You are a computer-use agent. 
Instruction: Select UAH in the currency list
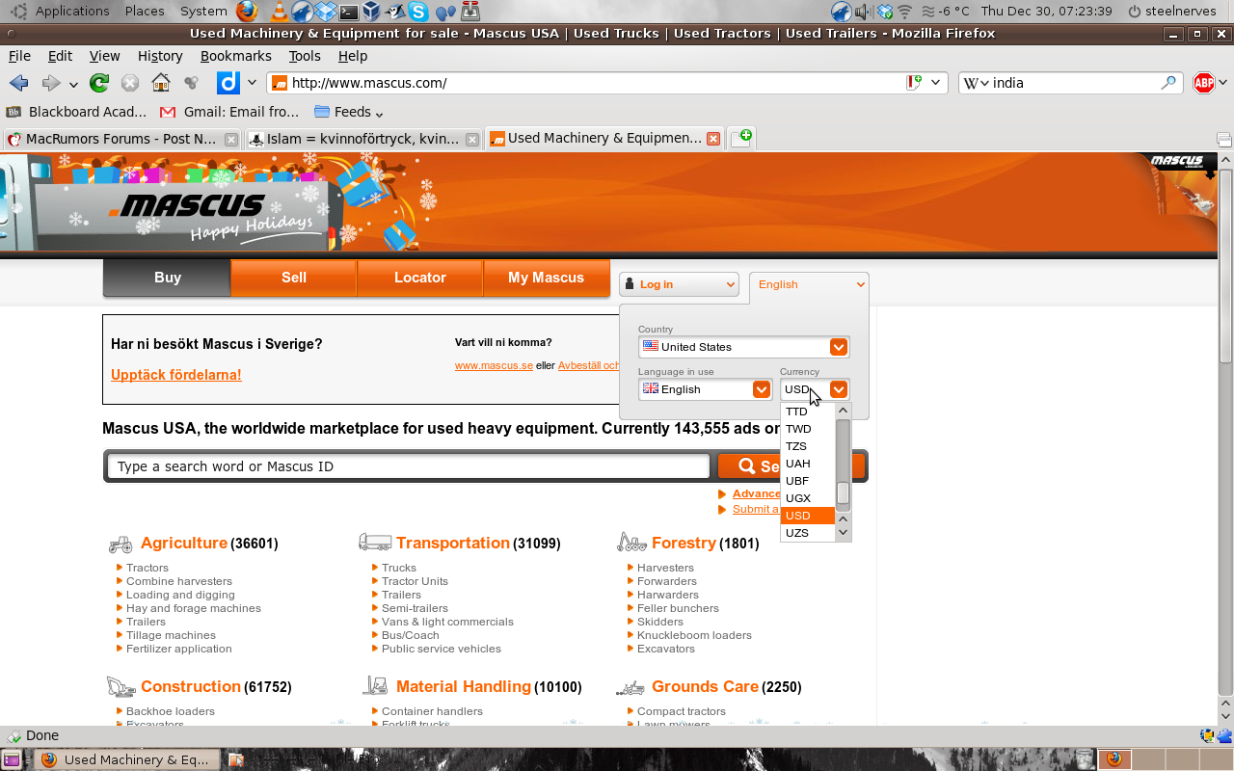pos(808,464)
